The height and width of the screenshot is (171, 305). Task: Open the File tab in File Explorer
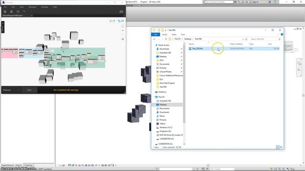[156, 35]
